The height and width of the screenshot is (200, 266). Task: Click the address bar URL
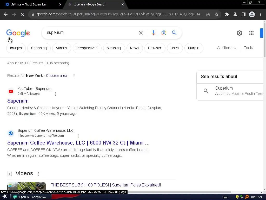click(119, 14)
